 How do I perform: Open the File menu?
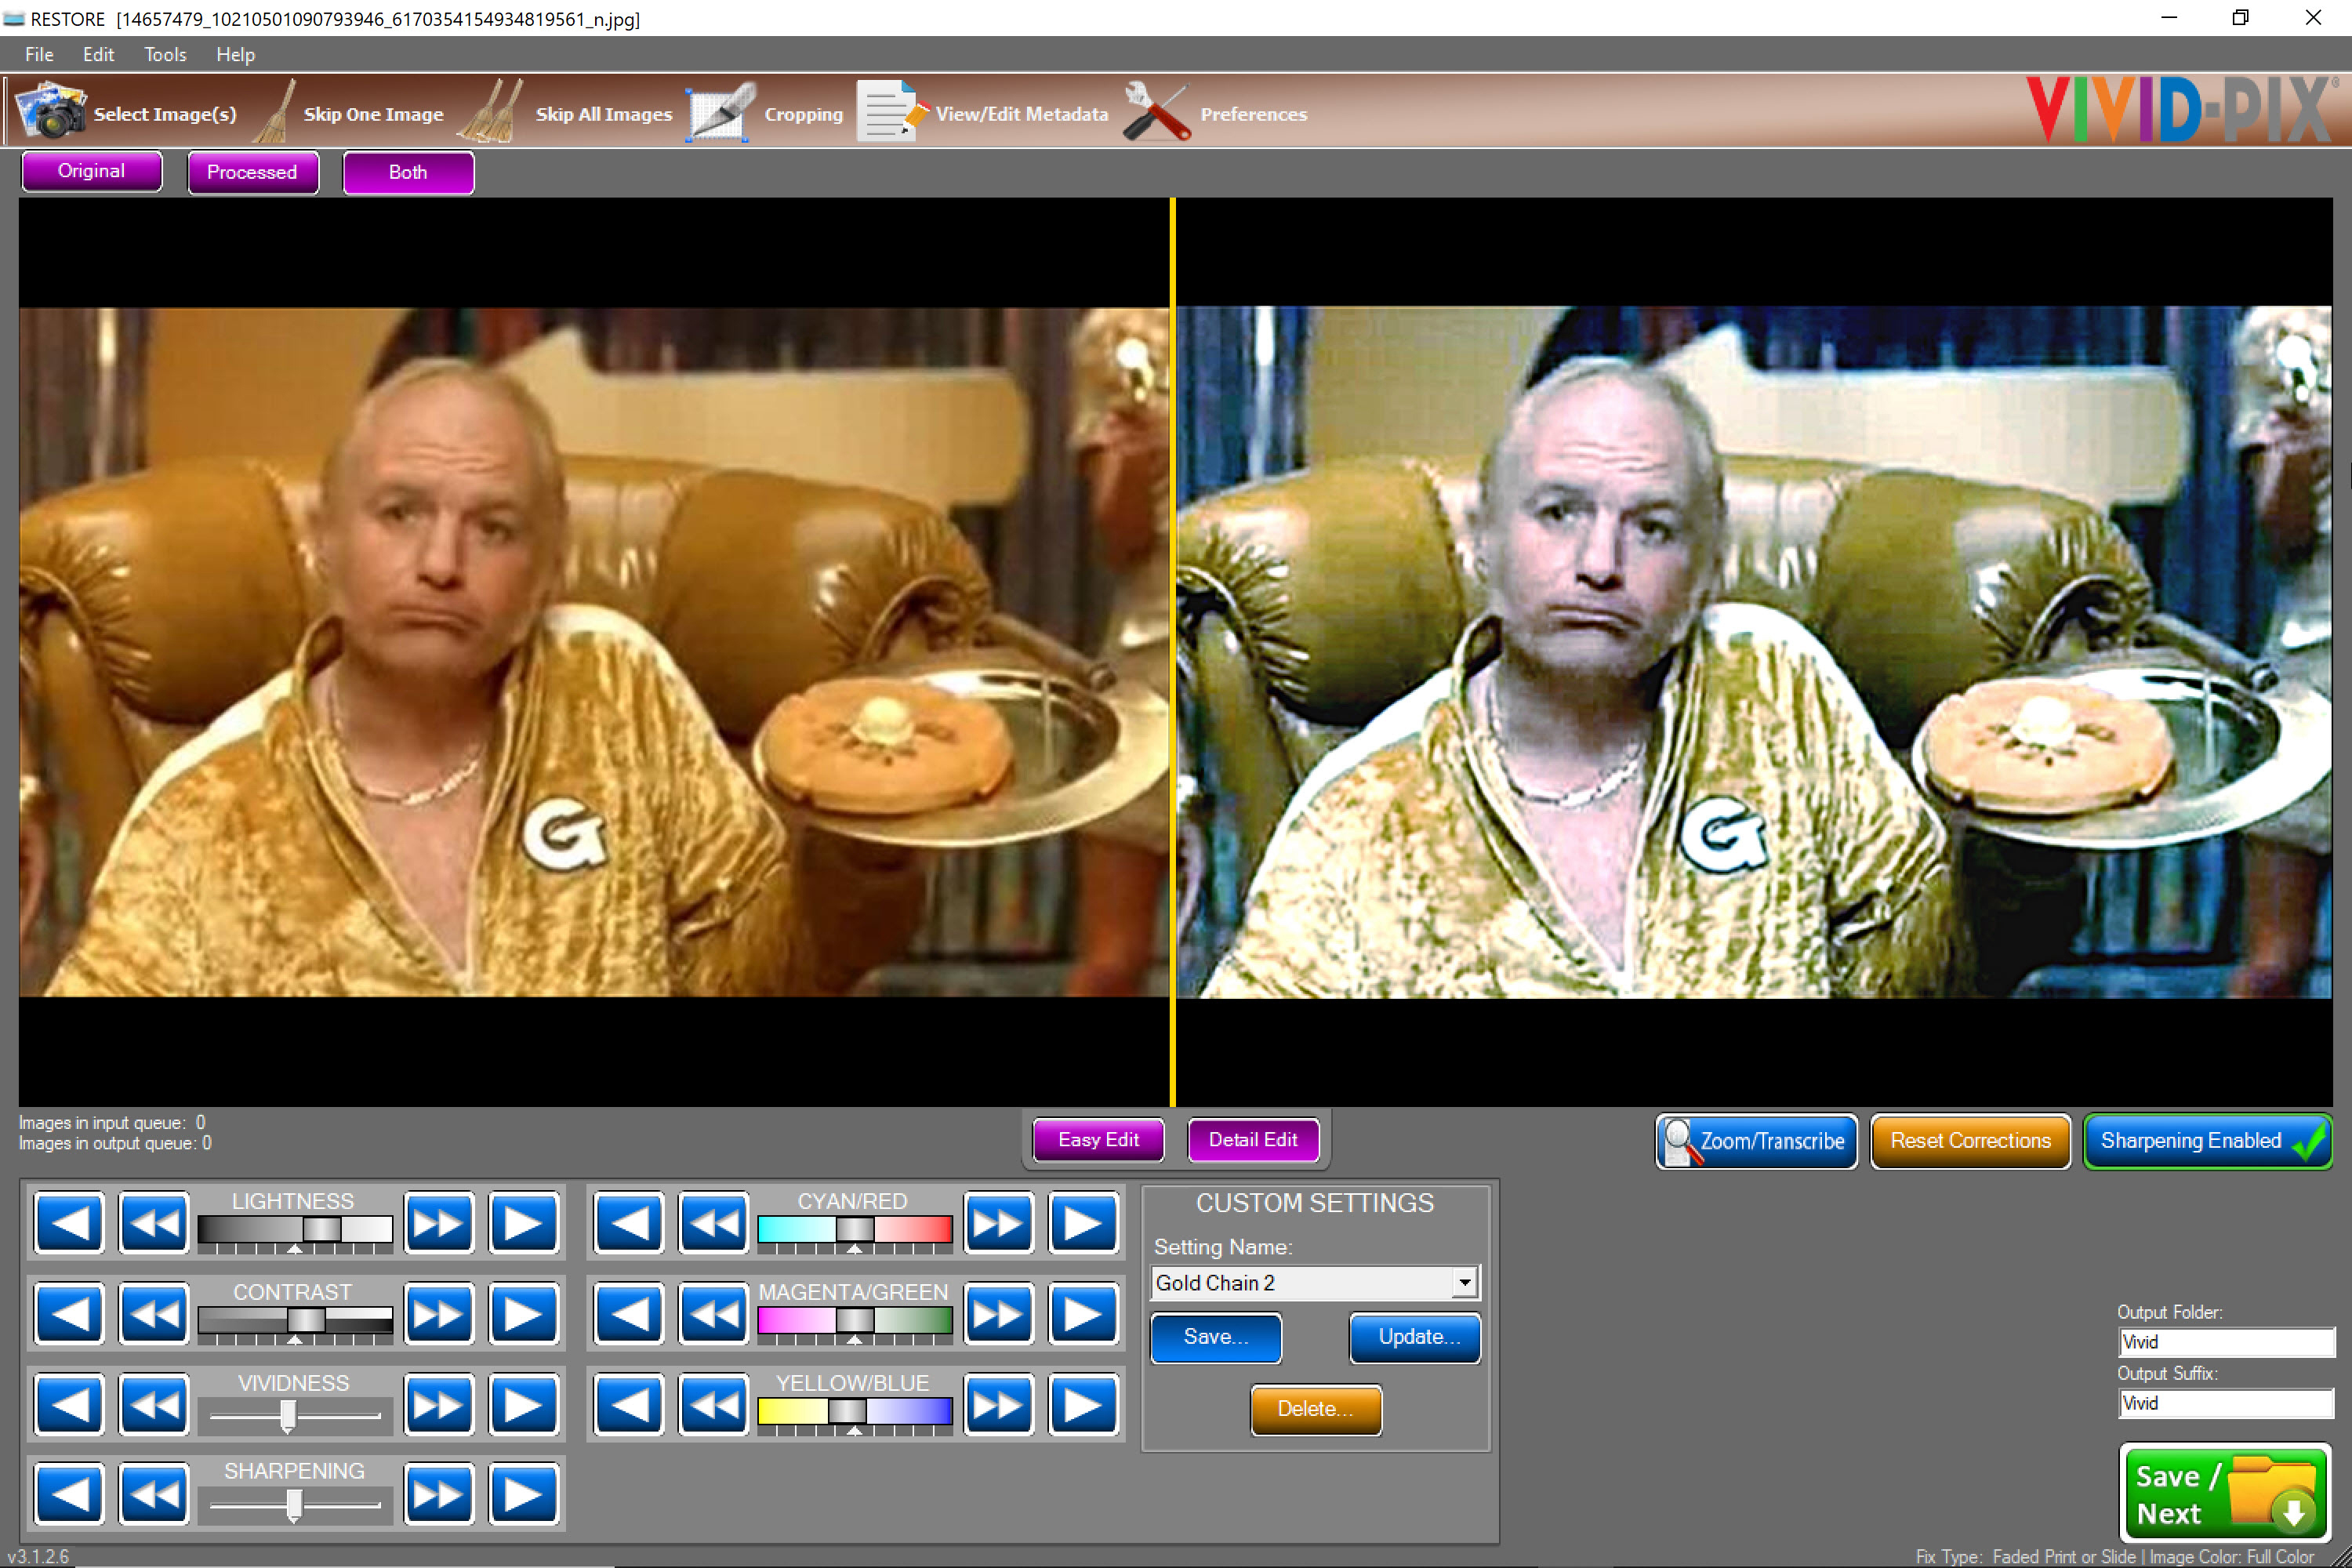coord(39,55)
